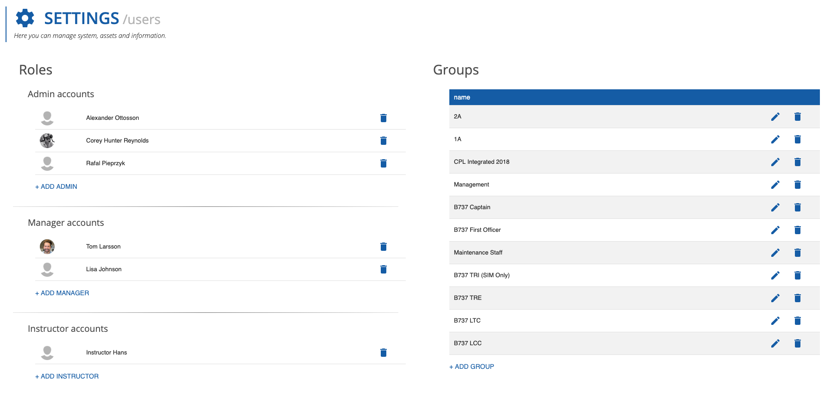Viewport: 825px width, 404px height.
Task: Delete B737 LCC group
Action: tap(798, 343)
